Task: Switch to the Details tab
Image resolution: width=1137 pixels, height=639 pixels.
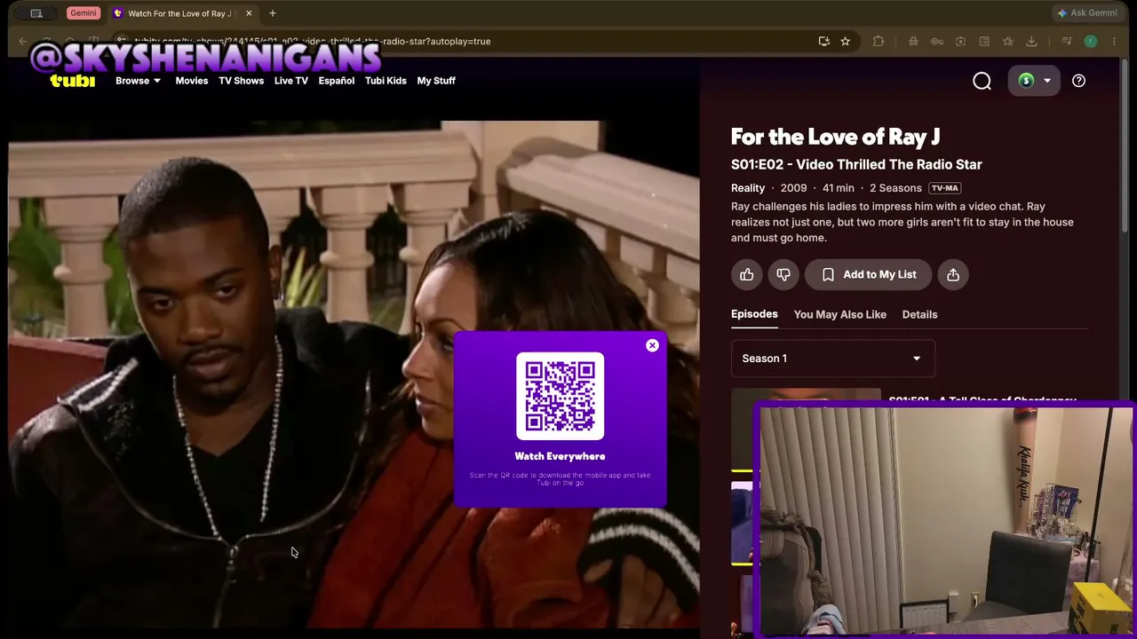Action: 920,314
